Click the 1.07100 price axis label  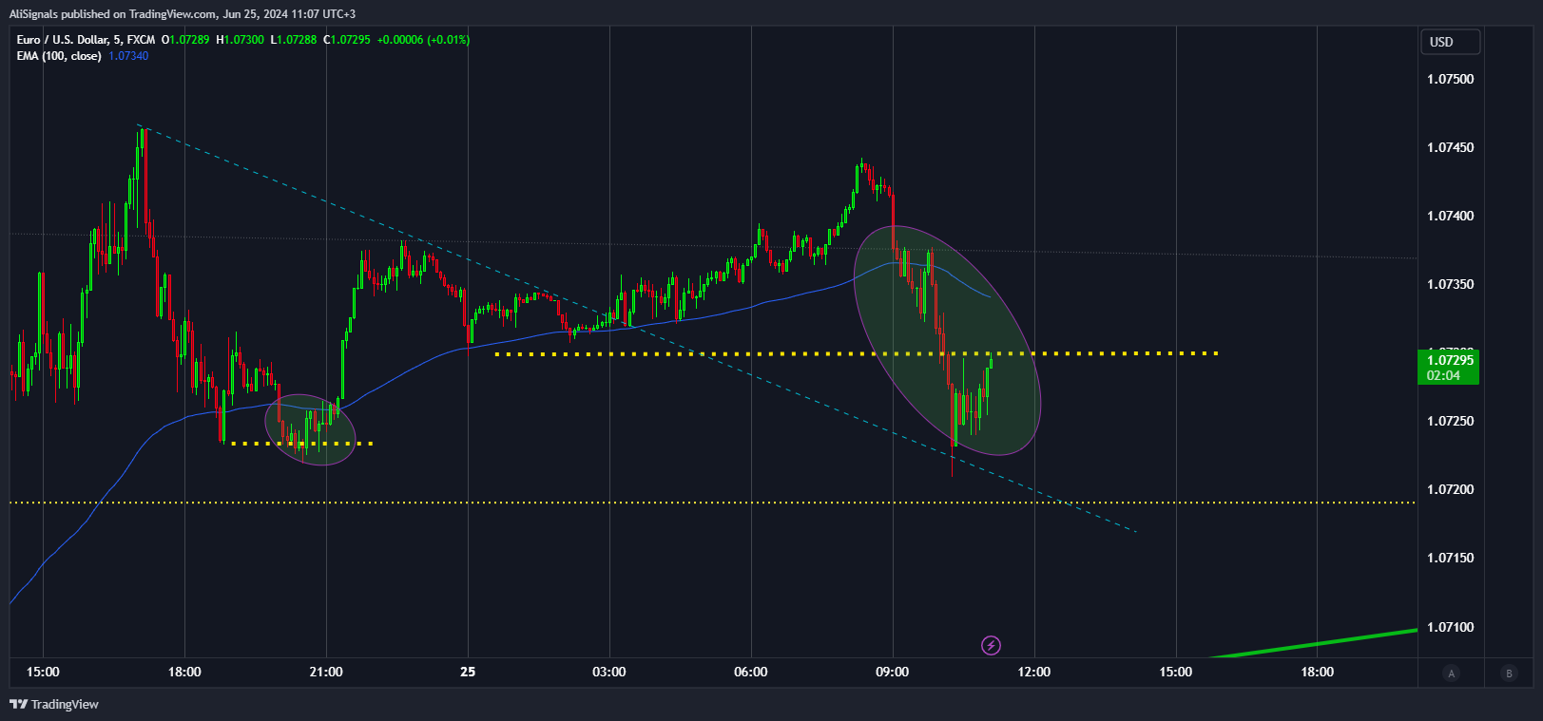[1450, 627]
